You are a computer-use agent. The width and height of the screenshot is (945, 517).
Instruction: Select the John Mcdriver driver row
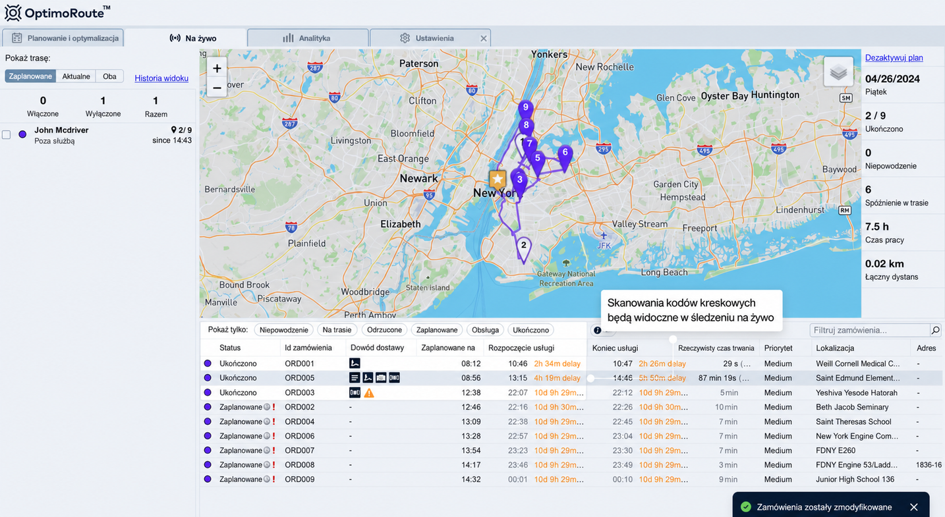pyautogui.click(x=98, y=135)
